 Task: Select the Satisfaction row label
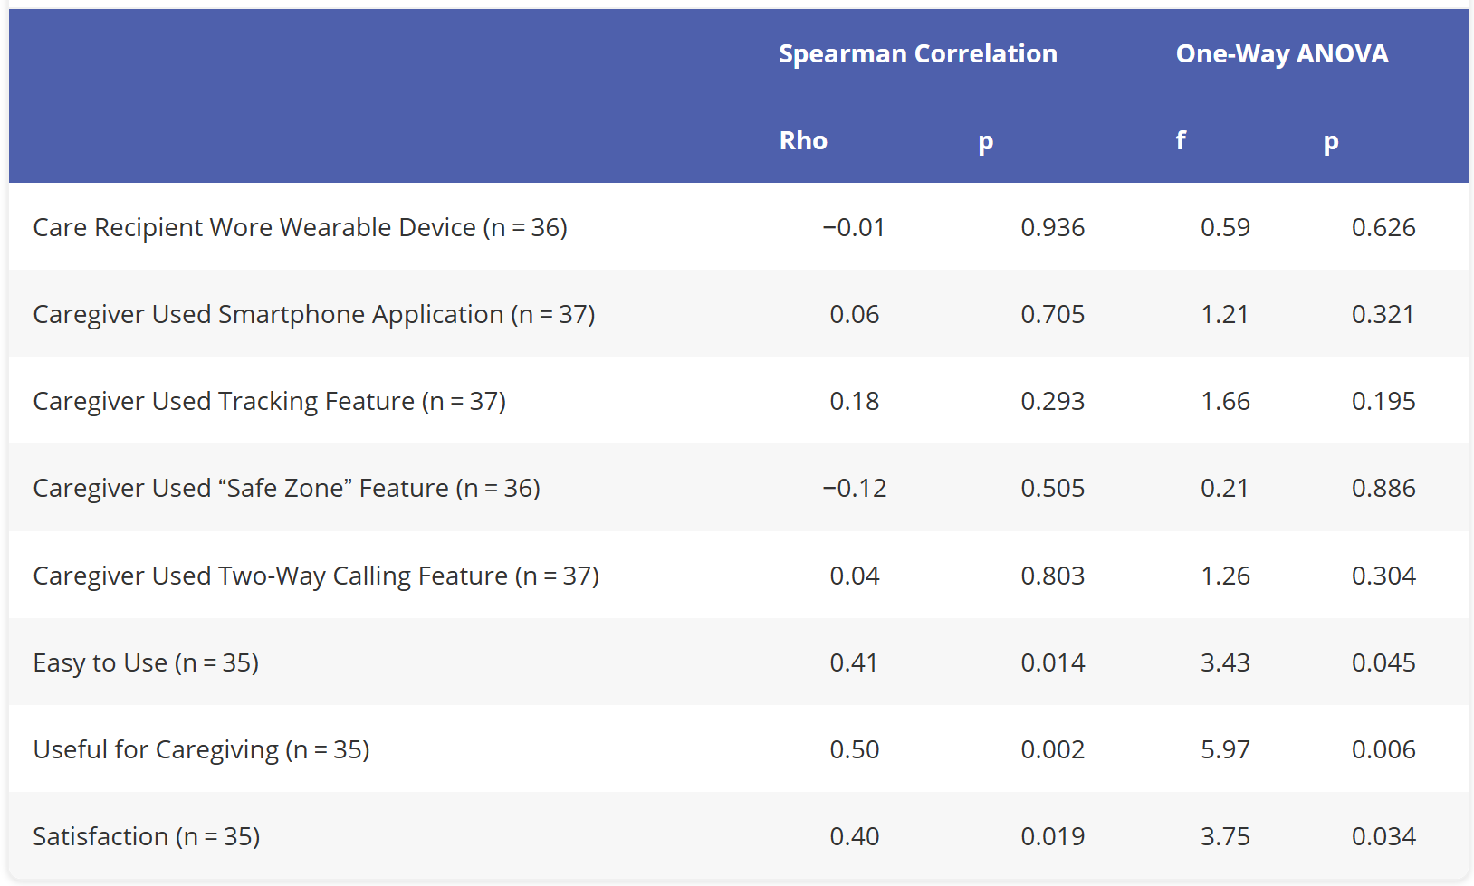click(147, 836)
